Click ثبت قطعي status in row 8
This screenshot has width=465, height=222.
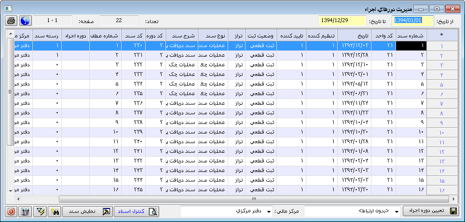click(260, 113)
